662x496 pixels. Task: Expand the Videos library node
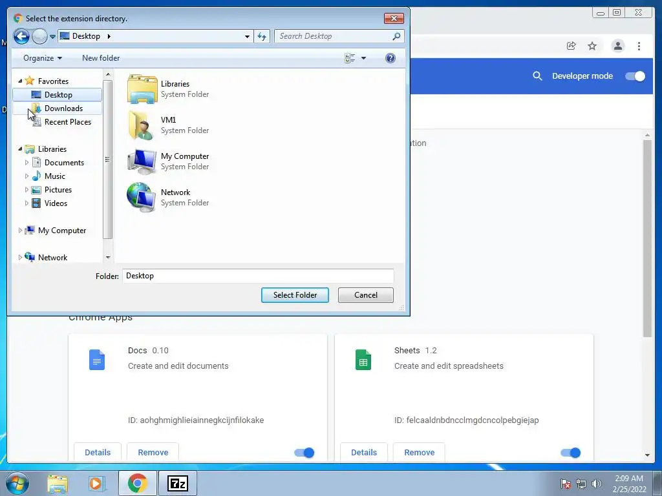pyautogui.click(x=27, y=203)
